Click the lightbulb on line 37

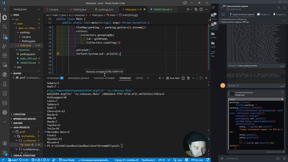58,54
